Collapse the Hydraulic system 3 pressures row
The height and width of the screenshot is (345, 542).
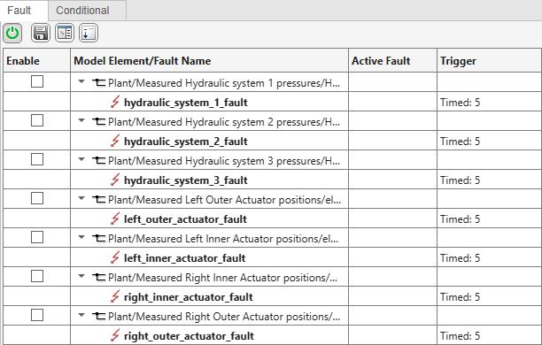[x=81, y=159]
